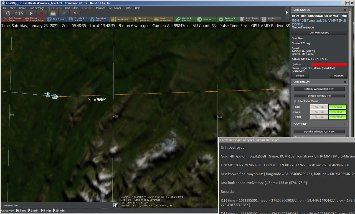Open the File menu
Viewport: 355px width, 214px height.
pyautogui.click(x=5, y=8)
